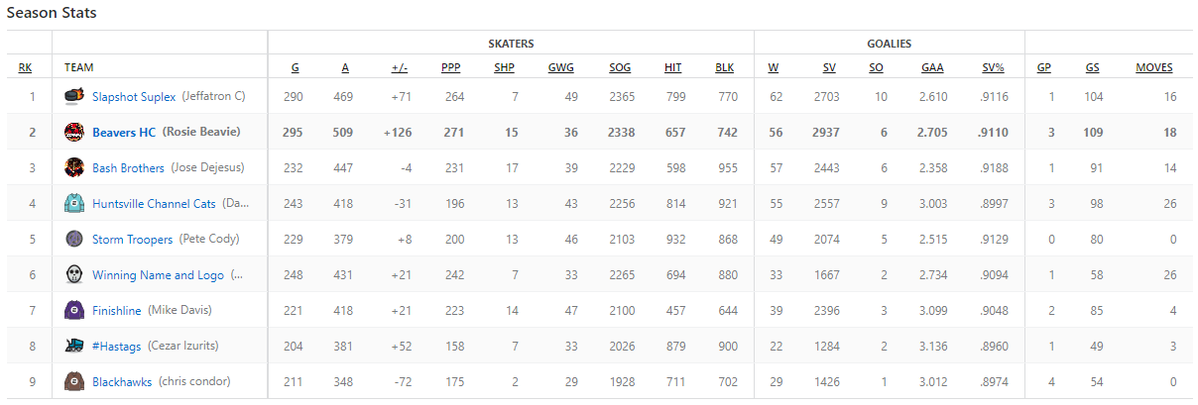
Task: Open the Huntsville Channel Cats team link
Action: 154,204
